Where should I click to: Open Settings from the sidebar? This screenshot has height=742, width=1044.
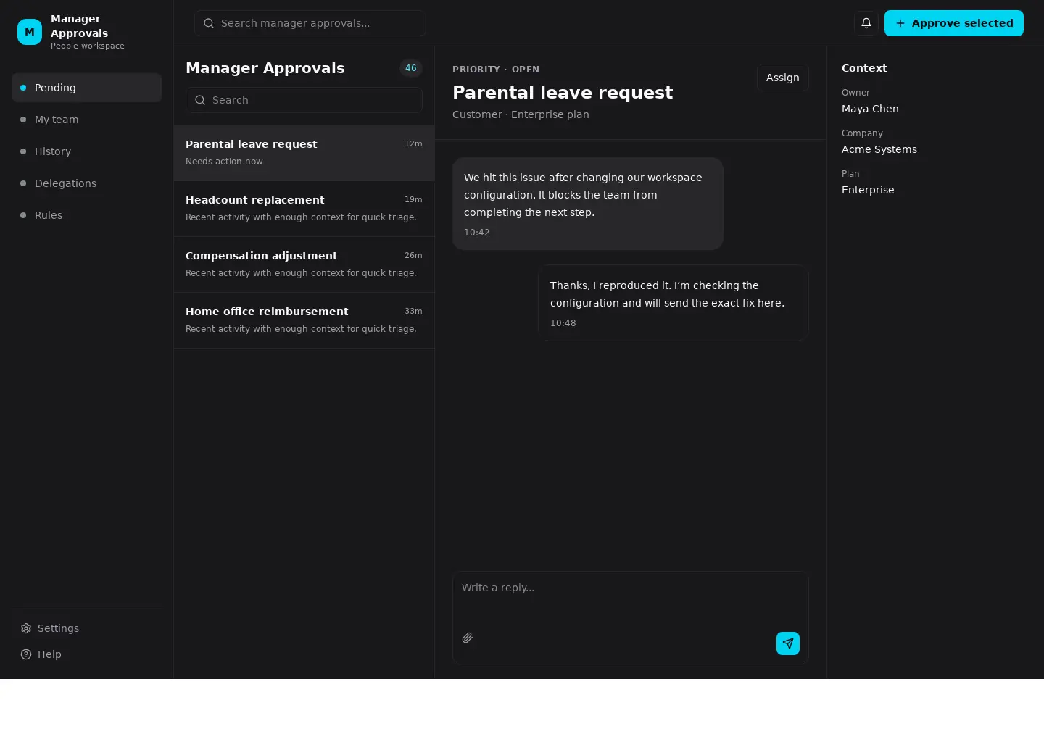click(87, 628)
